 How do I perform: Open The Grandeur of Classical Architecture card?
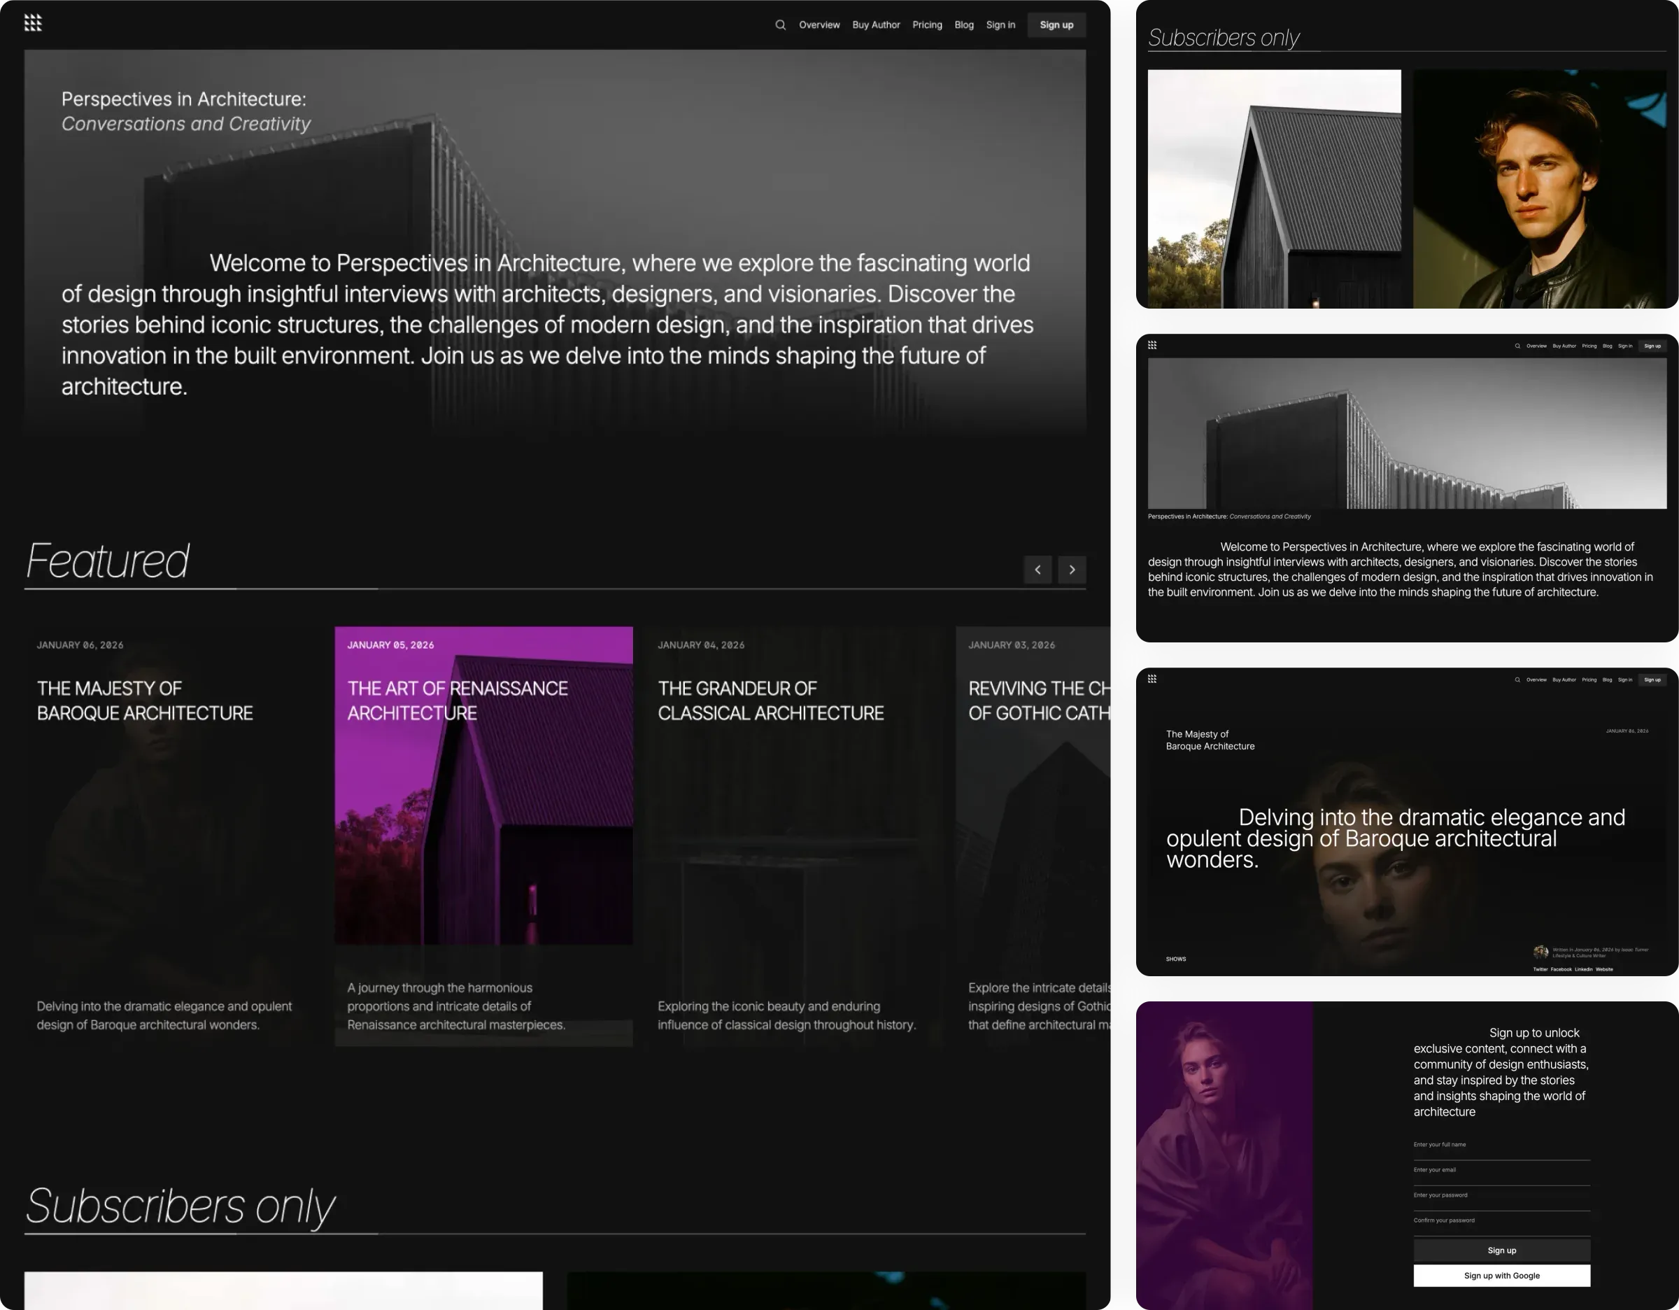pos(794,836)
